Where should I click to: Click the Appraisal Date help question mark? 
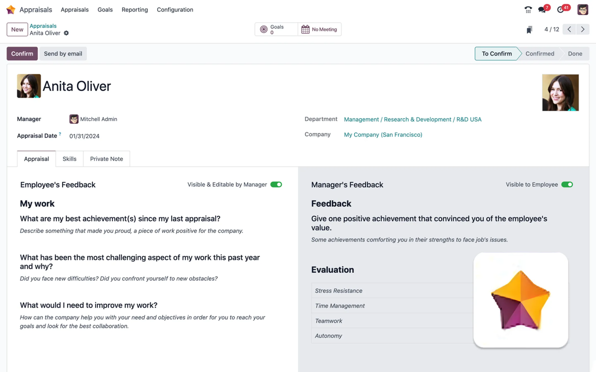60,134
